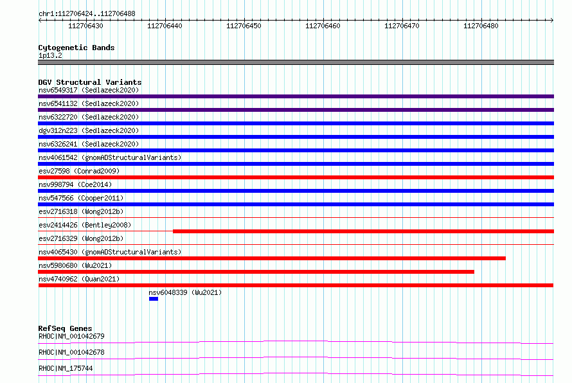572x383 pixels.
Task: Open RHOC|NM_001042679 transcript label
Action: point(71,336)
